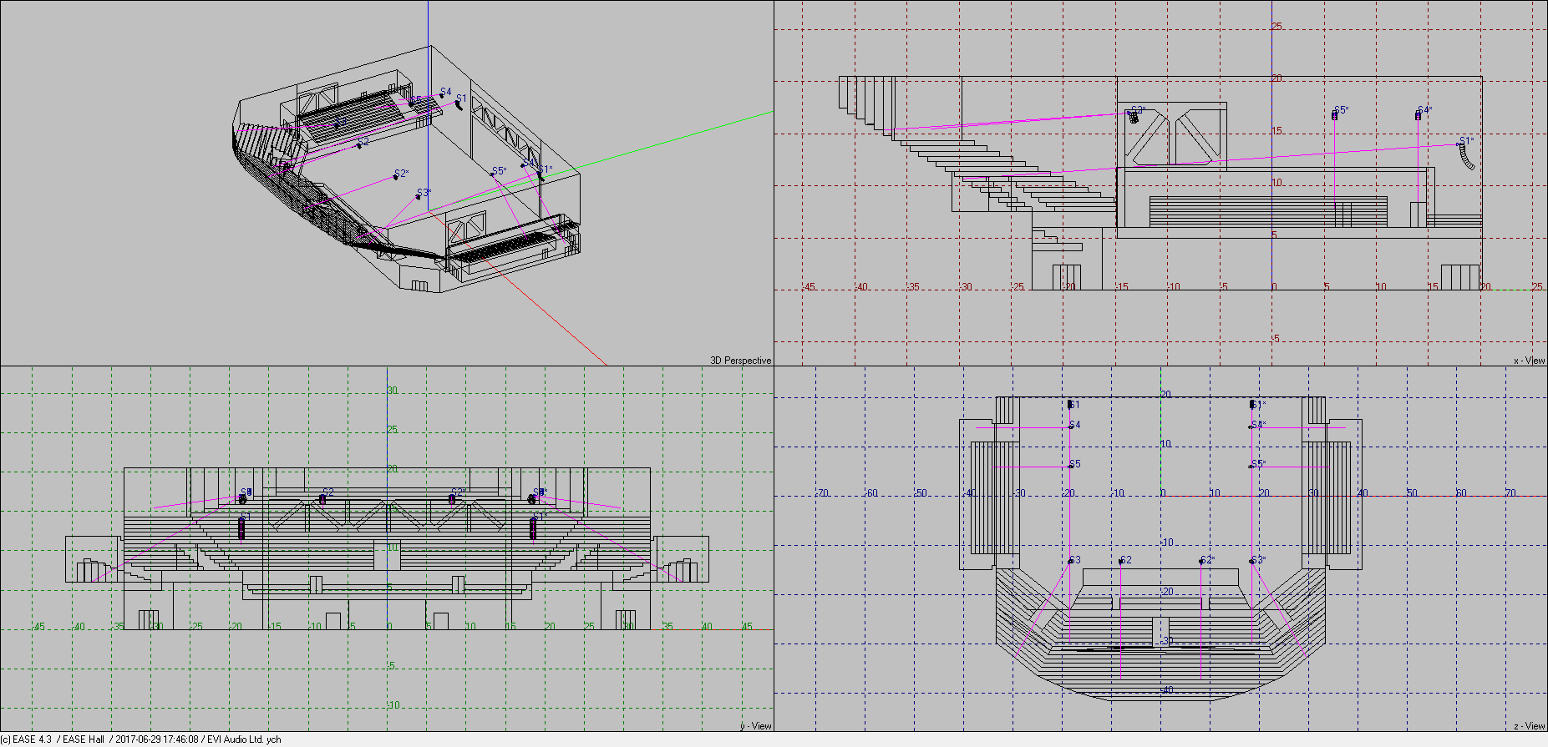Viewport: 1548px width, 747px height.
Task: Click the EASE Hall status bar text
Action: (x=84, y=739)
